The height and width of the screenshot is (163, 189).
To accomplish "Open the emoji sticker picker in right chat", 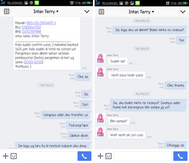I will point(108,156).
